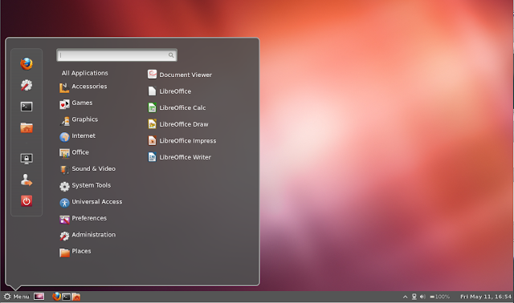Open the Internet category
The width and height of the screenshot is (514, 303).
coord(77,136)
